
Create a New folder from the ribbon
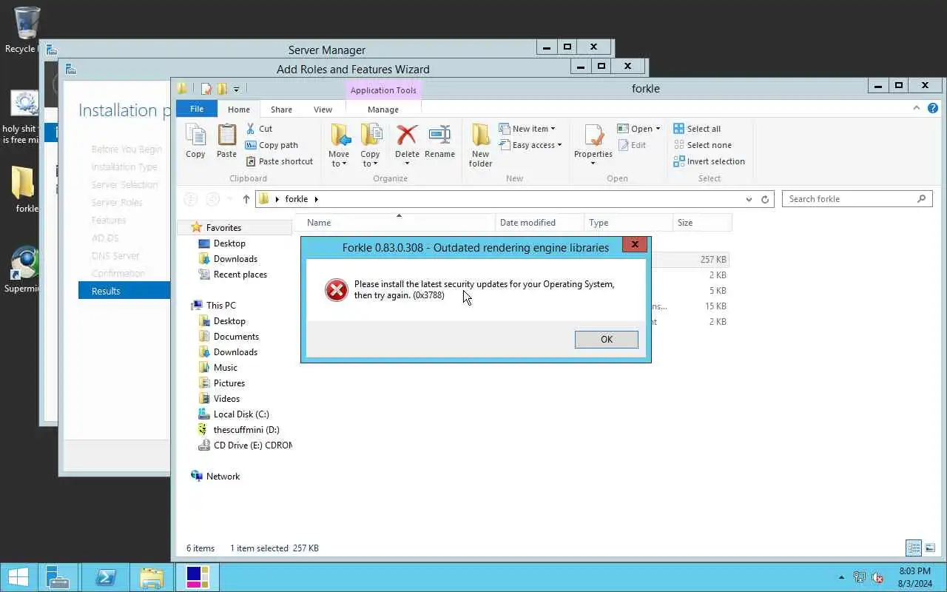point(480,146)
